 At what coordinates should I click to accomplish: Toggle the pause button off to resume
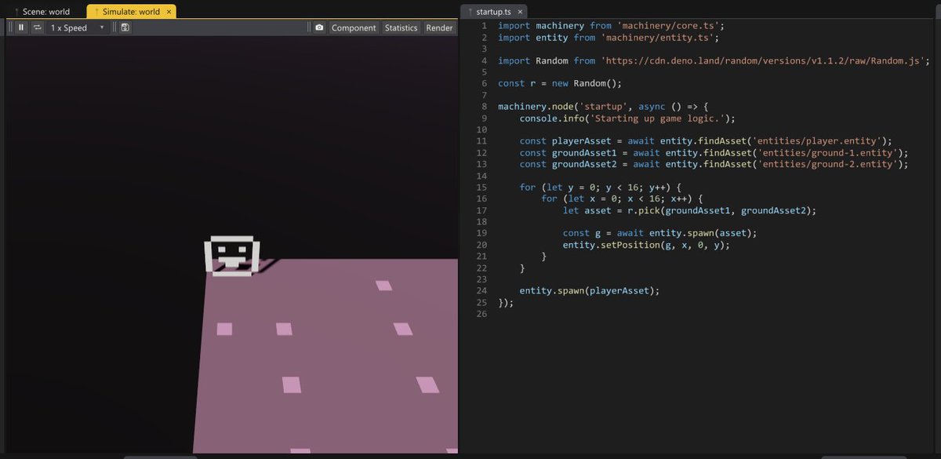point(21,27)
